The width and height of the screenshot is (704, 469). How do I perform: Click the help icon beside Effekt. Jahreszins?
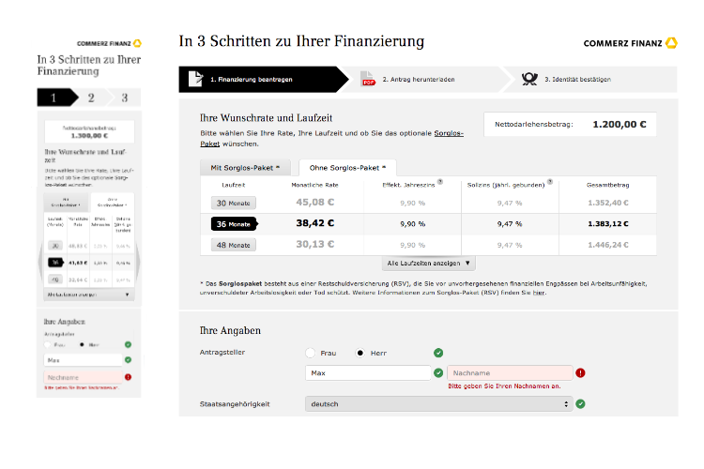(440, 182)
